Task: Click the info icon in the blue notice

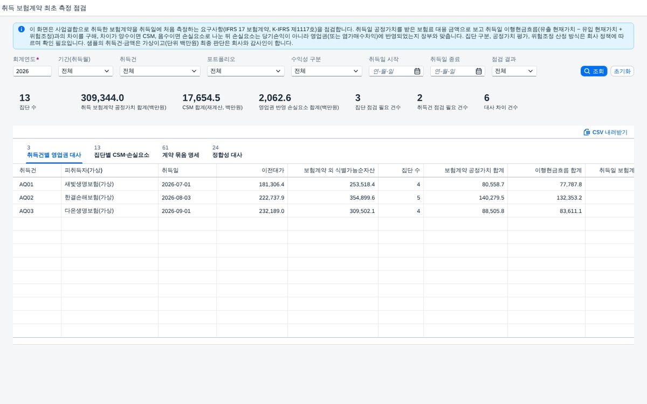Action: [21, 29]
